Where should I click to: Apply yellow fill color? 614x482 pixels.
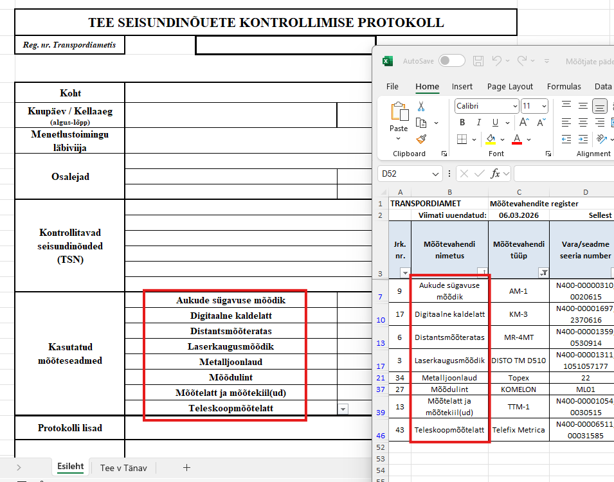tap(491, 139)
